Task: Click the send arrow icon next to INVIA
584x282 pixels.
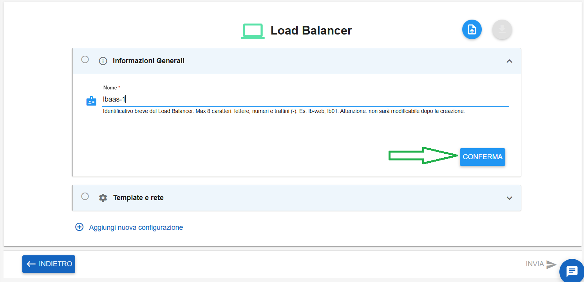Action: (x=551, y=264)
